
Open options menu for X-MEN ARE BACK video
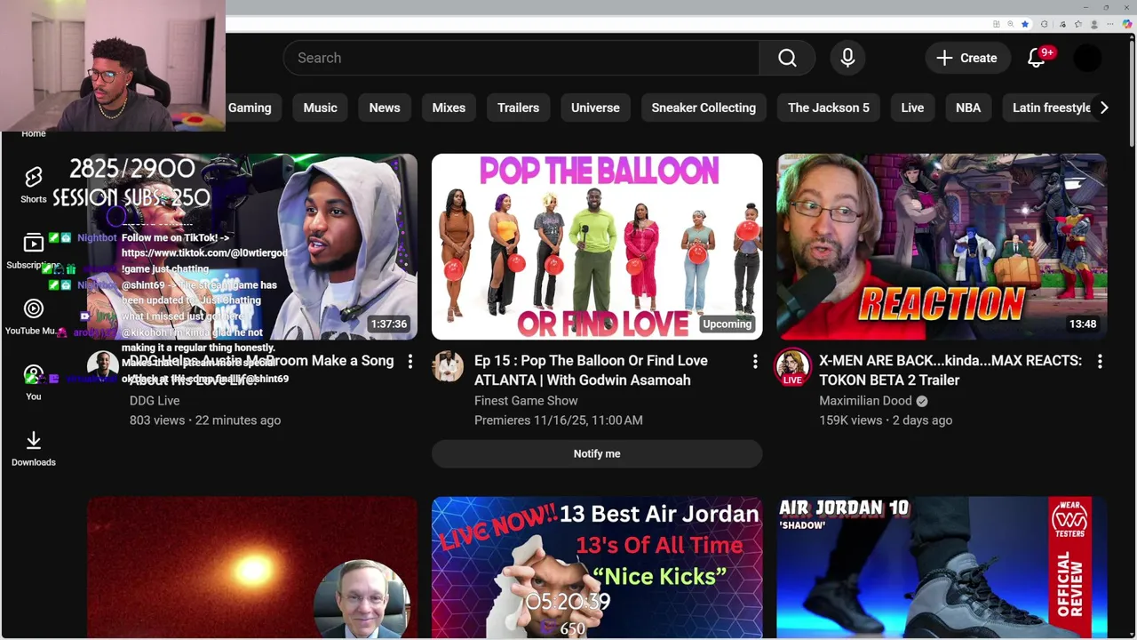click(x=1100, y=362)
